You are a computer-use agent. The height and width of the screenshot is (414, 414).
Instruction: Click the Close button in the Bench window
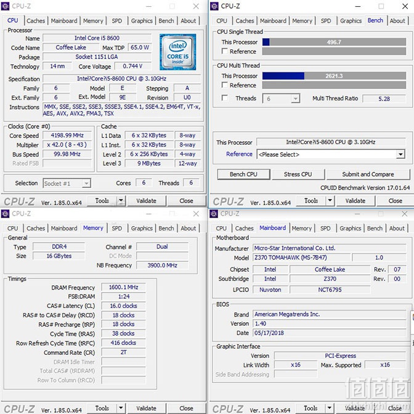click(x=396, y=201)
